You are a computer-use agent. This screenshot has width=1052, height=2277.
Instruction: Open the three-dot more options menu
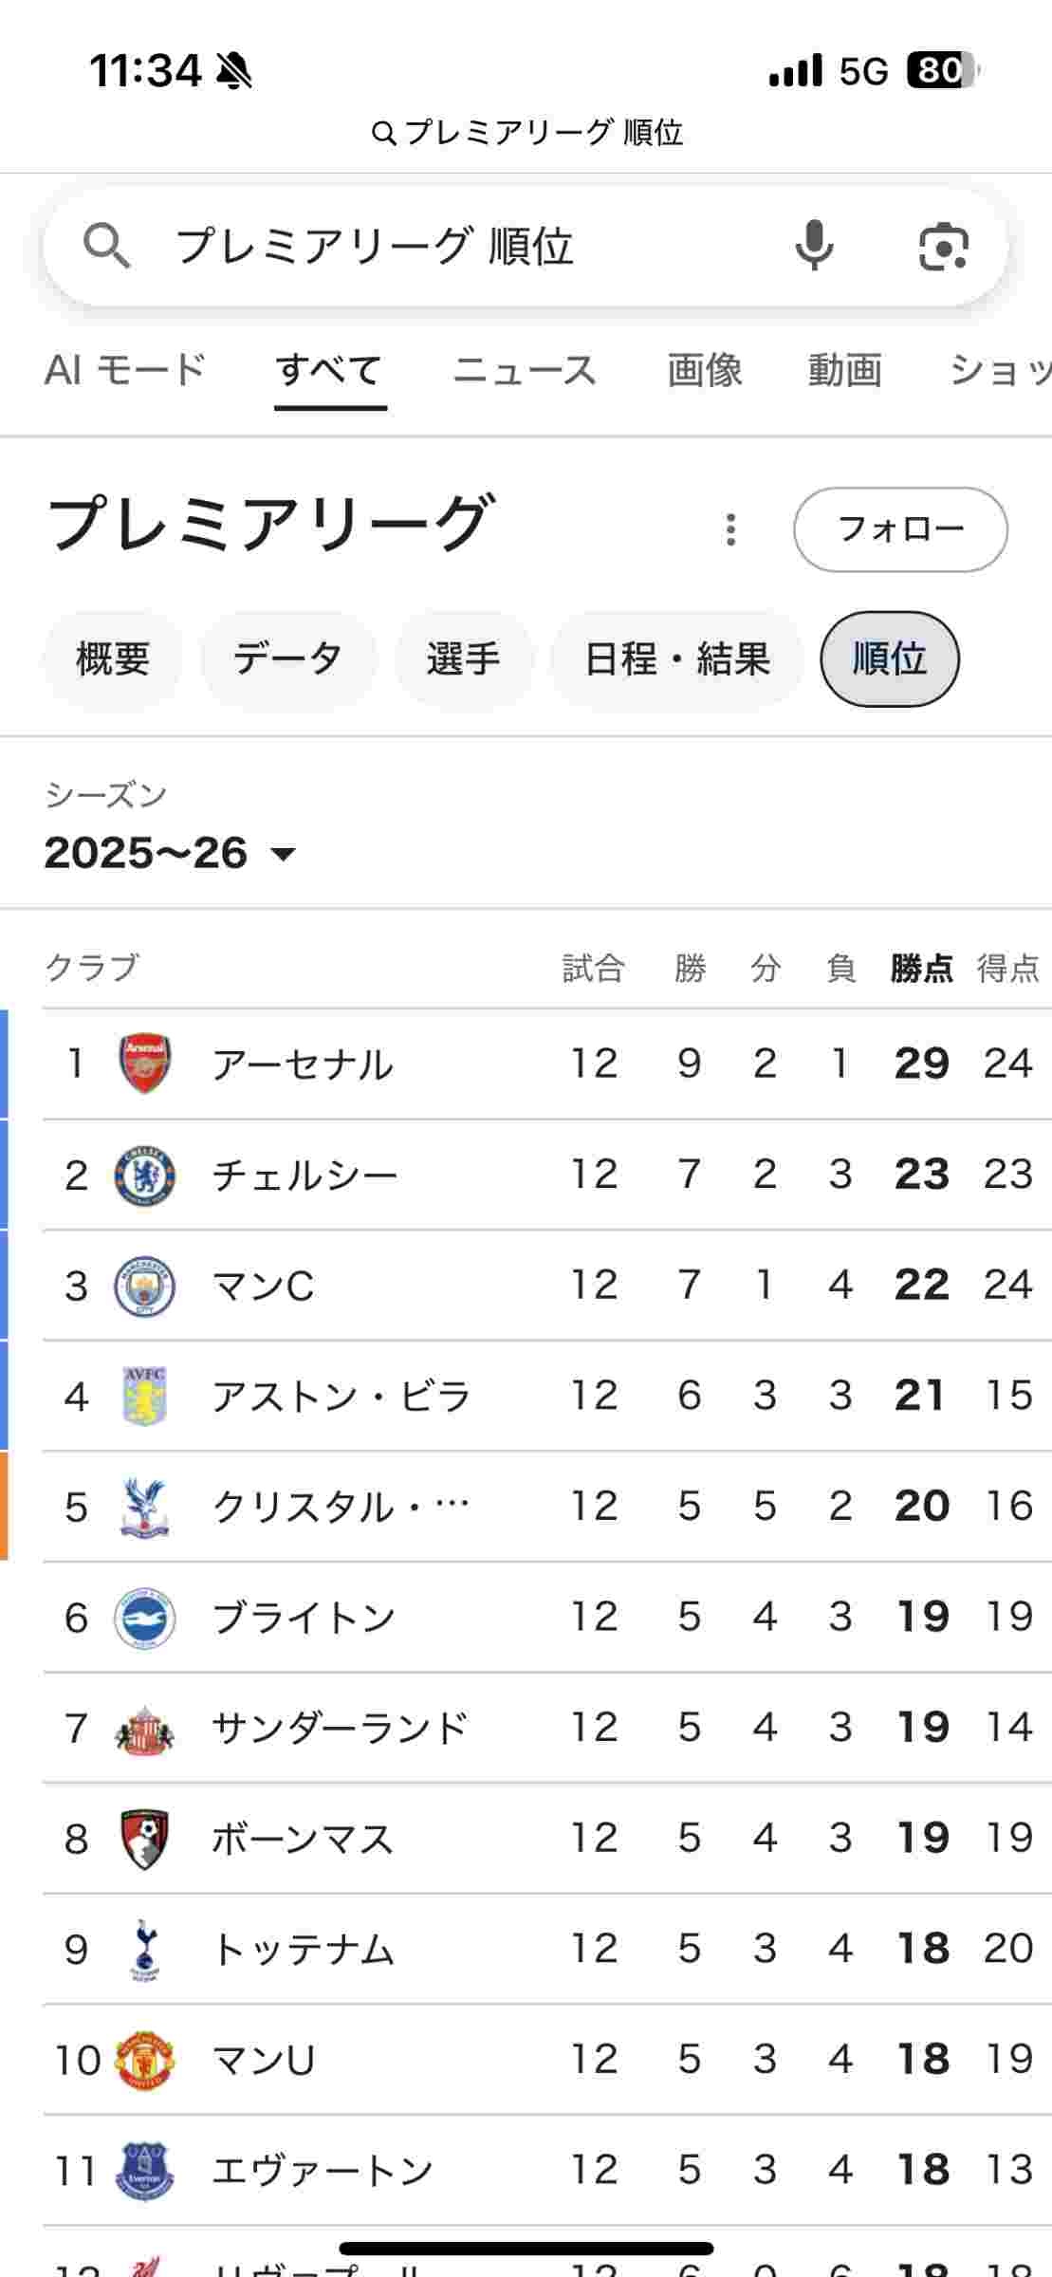click(x=730, y=529)
